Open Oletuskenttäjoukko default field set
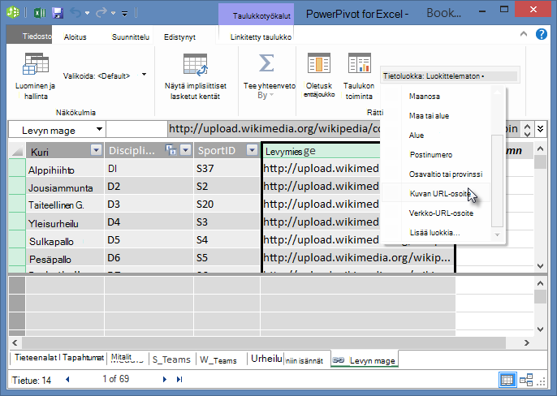The image size is (557, 396). tap(319, 75)
